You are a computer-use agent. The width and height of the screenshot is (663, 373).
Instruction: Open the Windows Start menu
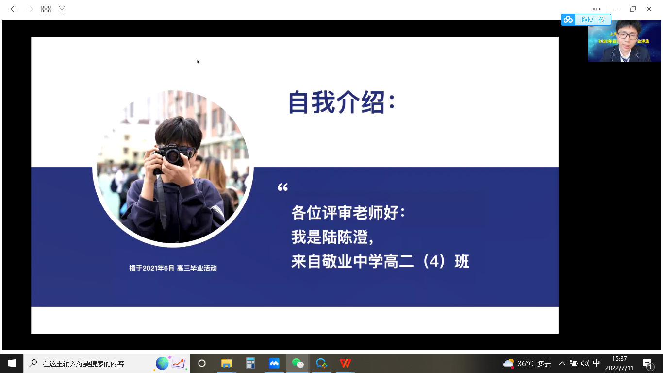tap(12, 363)
